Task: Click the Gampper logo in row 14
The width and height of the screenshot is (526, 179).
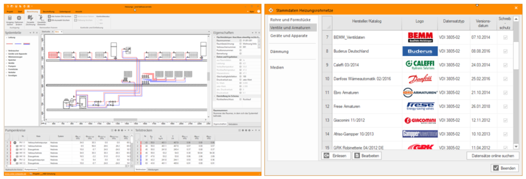Action: coord(420,134)
